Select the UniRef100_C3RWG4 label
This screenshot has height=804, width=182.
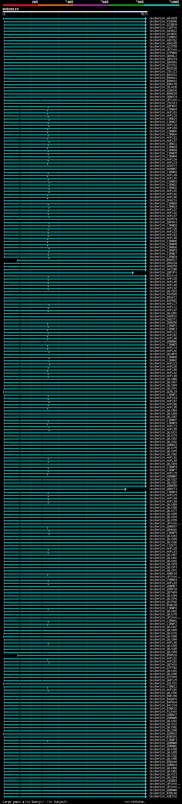point(163,110)
